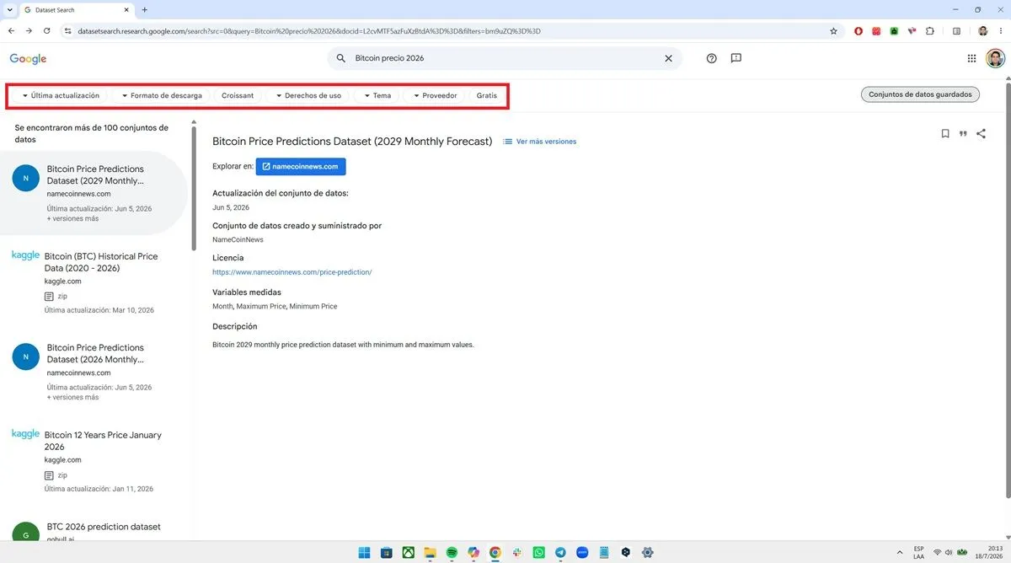Click Ver más versiones

[x=540, y=142]
